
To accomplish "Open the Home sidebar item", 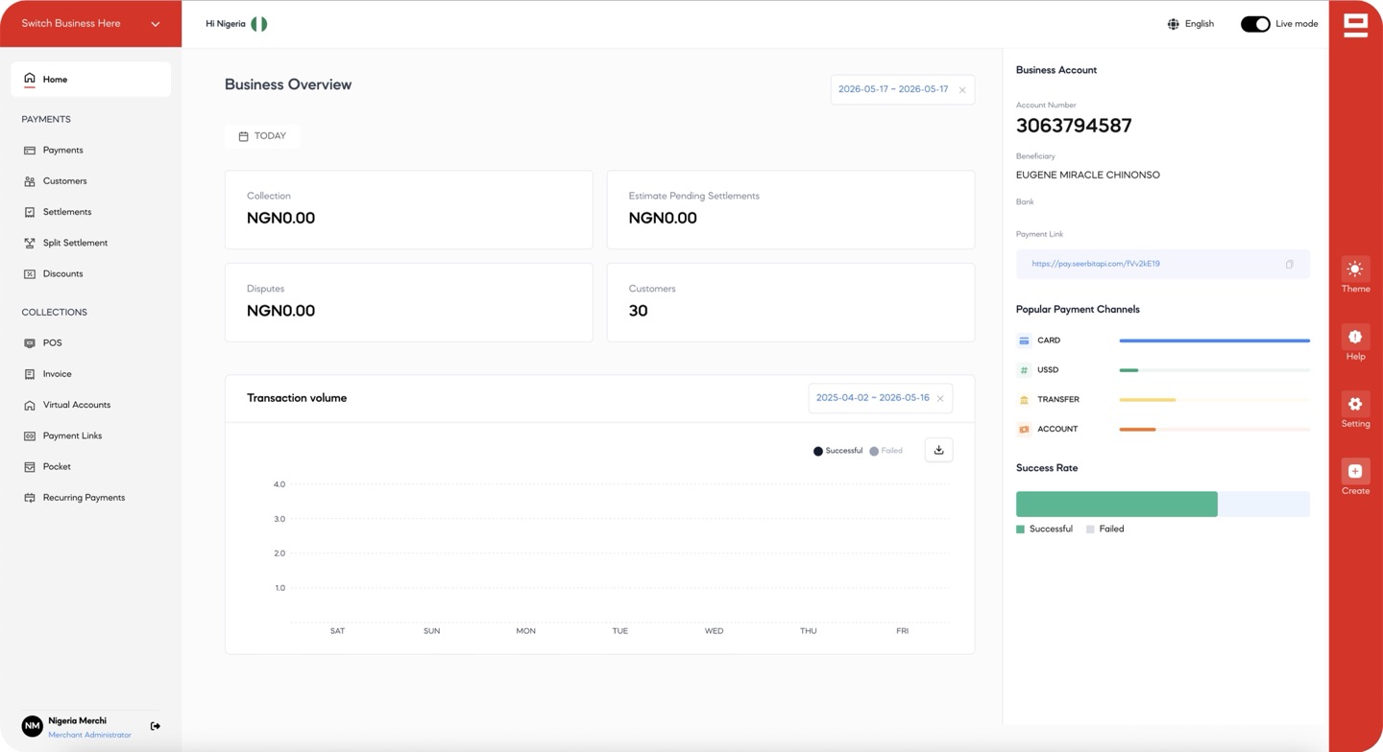I will pos(90,80).
